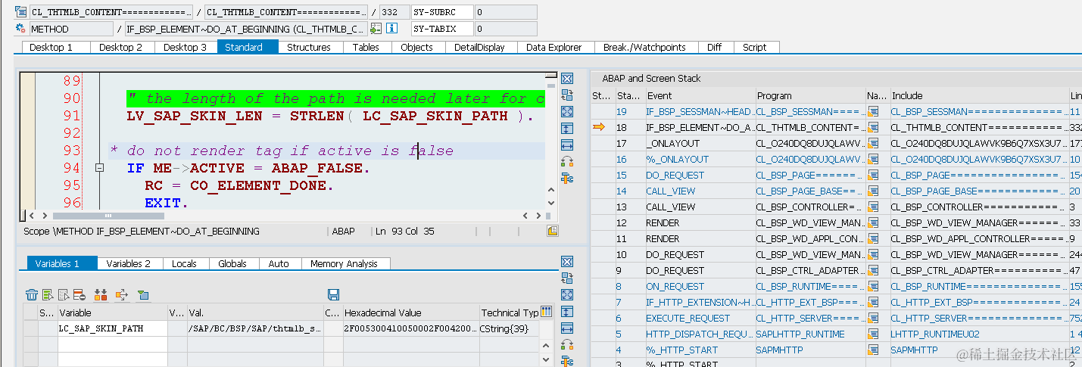
Task: Click stack entry IF_BSP_SESSMAN~HEAD in row 19
Action: click(699, 112)
